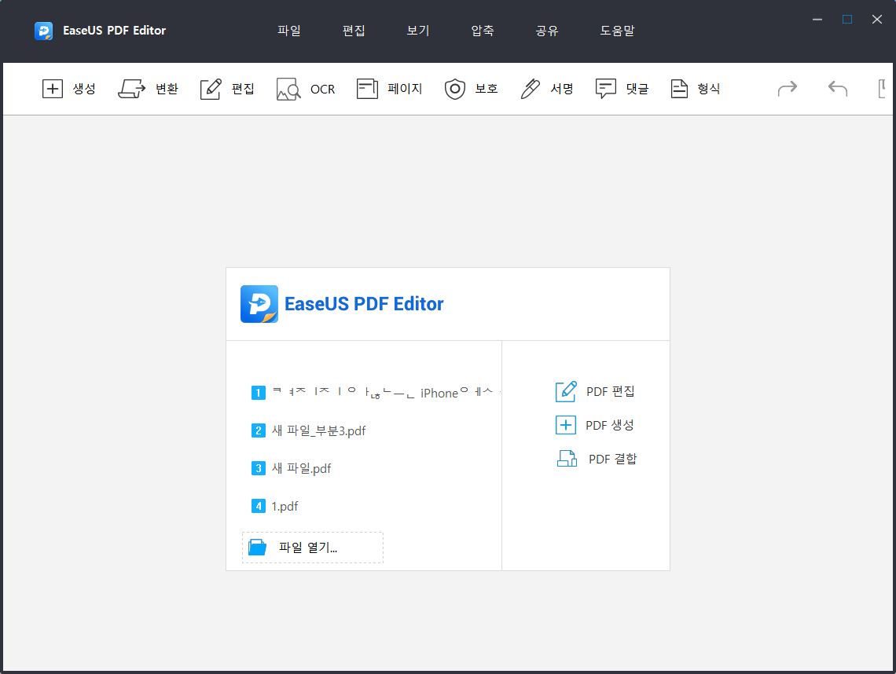Click the redo arrow in toolbar

787,89
